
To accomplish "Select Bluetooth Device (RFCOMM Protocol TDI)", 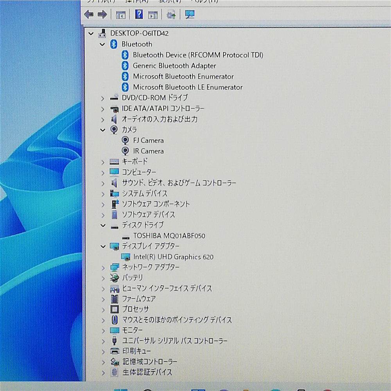I will [x=198, y=55].
